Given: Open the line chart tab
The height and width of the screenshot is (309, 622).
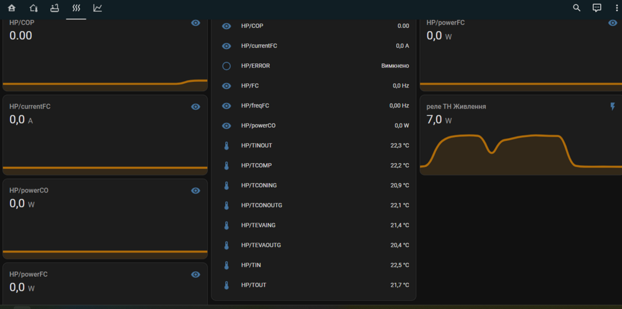Looking at the screenshot, I should [x=98, y=8].
